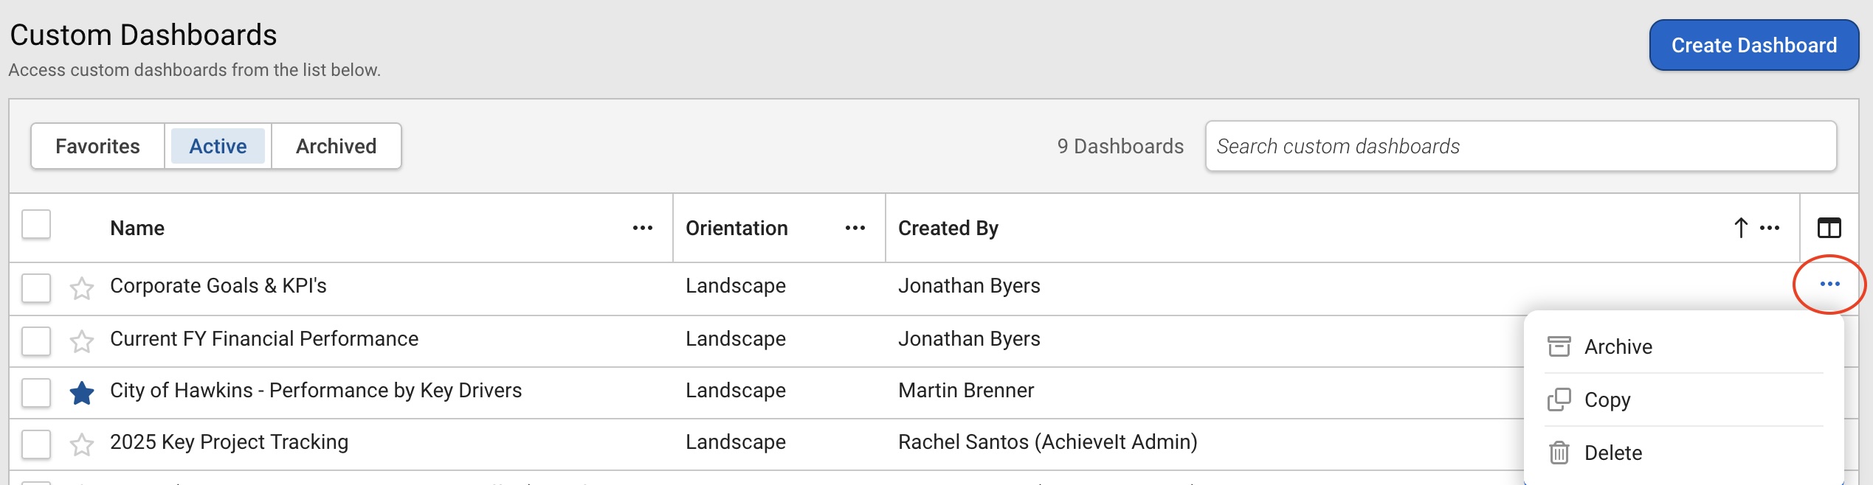Focus the Search custom dashboards field
1873x485 pixels.
point(1520,146)
